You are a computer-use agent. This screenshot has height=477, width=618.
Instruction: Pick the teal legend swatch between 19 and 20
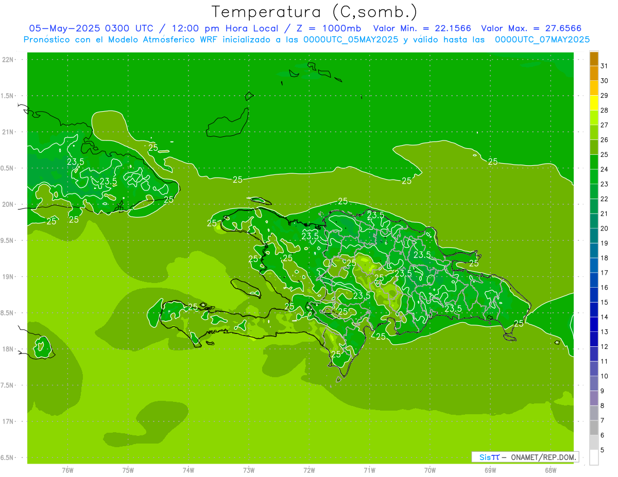[594, 236]
